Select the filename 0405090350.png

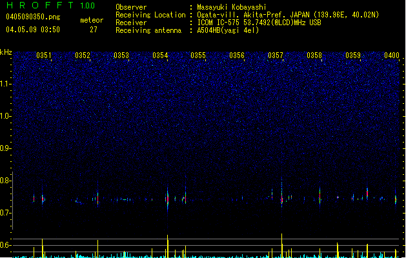(x=33, y=17)
